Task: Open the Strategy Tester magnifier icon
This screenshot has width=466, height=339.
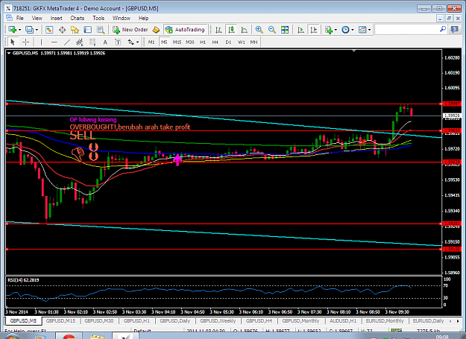Action: [101, 30]
